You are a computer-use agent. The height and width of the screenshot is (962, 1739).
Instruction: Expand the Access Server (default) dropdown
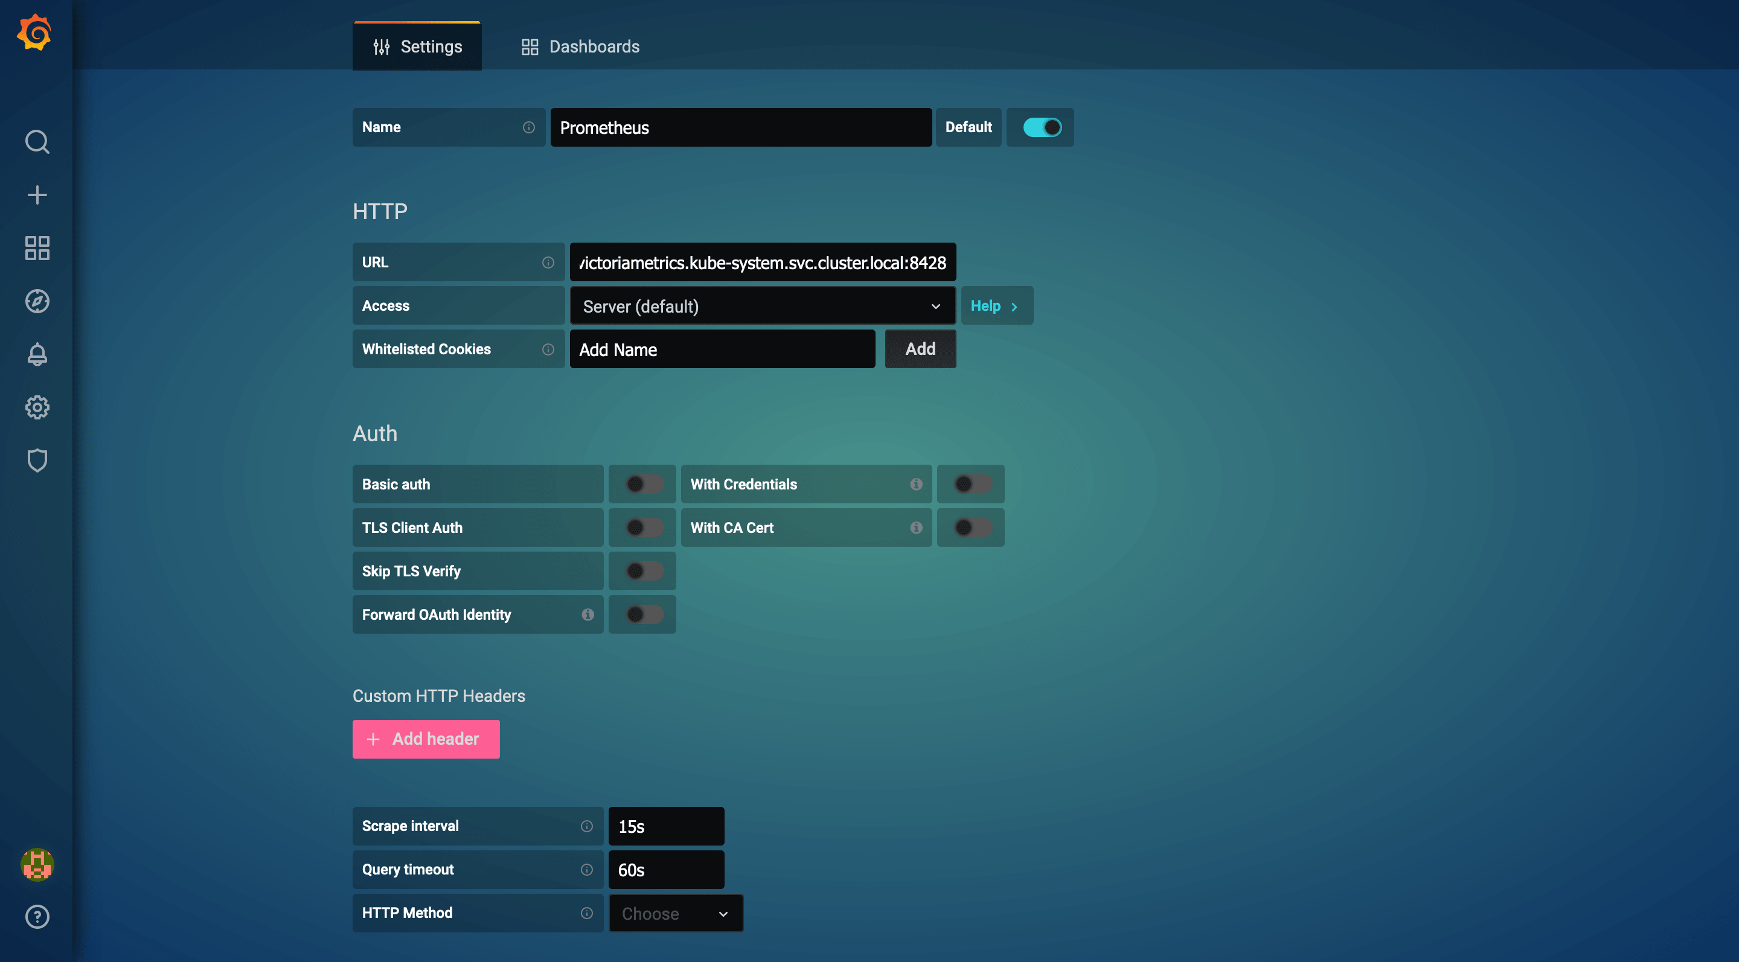(762, 306)
